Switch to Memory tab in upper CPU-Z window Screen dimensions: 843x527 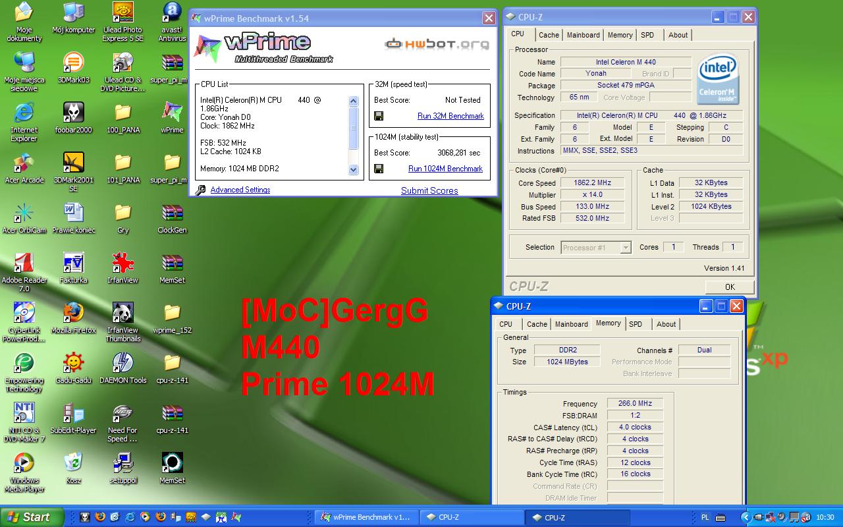[620, 35]
